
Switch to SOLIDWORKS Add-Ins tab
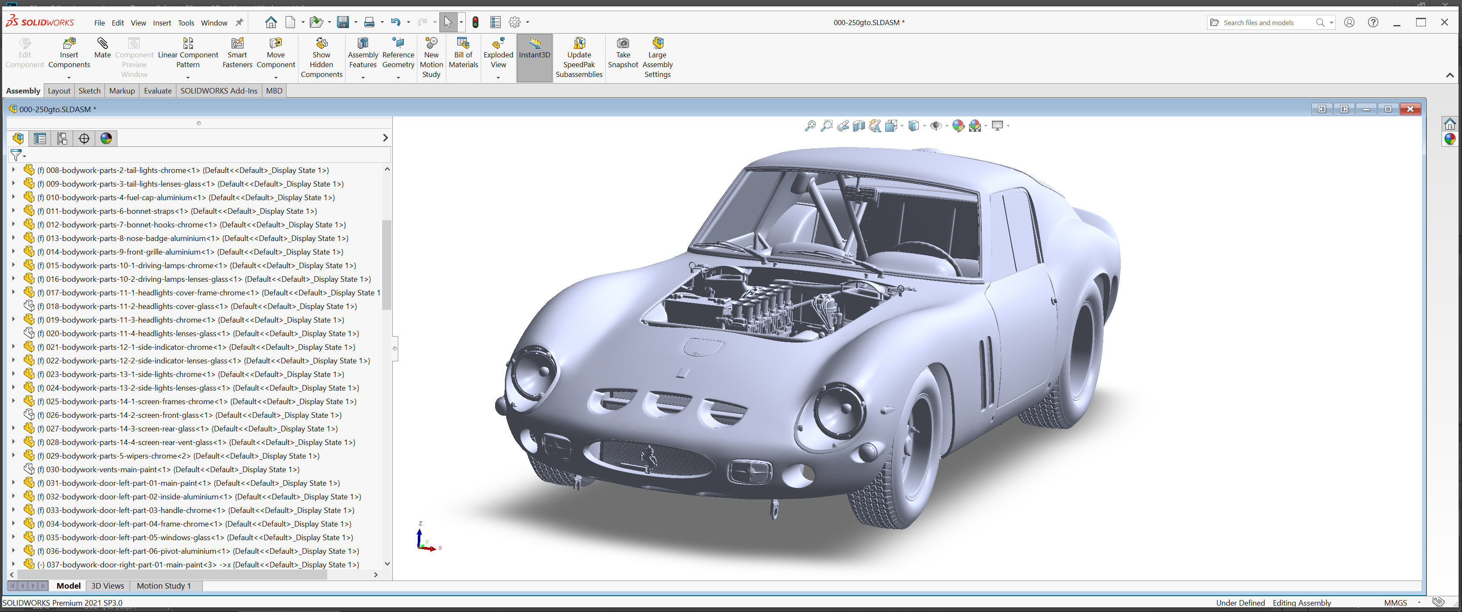pos(218,91)
